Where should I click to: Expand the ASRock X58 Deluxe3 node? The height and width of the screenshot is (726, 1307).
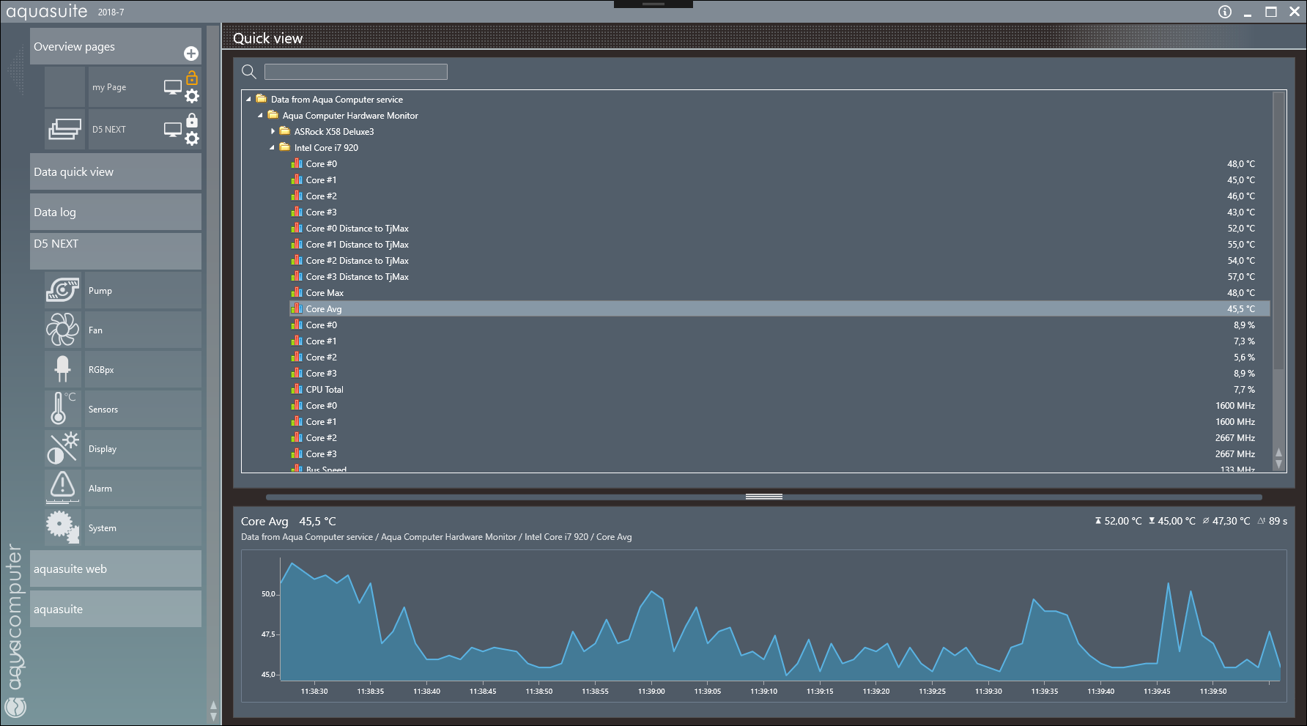[x=273, y=131]
